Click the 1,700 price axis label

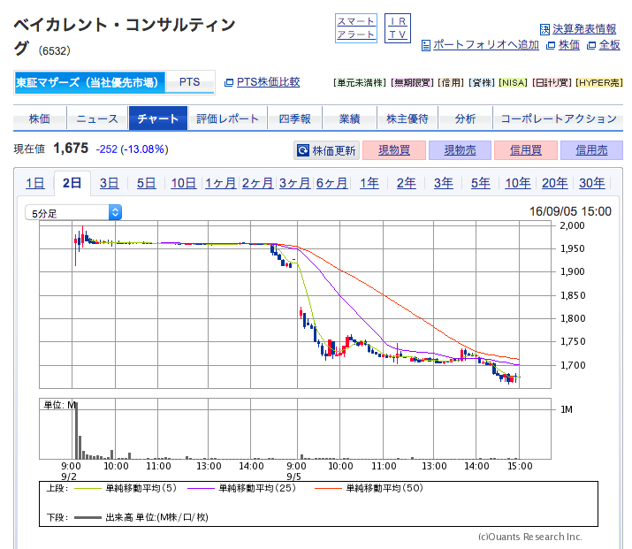tap(573, 365)
